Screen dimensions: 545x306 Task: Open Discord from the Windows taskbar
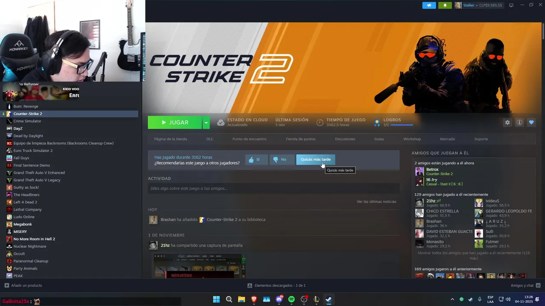[279, 299]
